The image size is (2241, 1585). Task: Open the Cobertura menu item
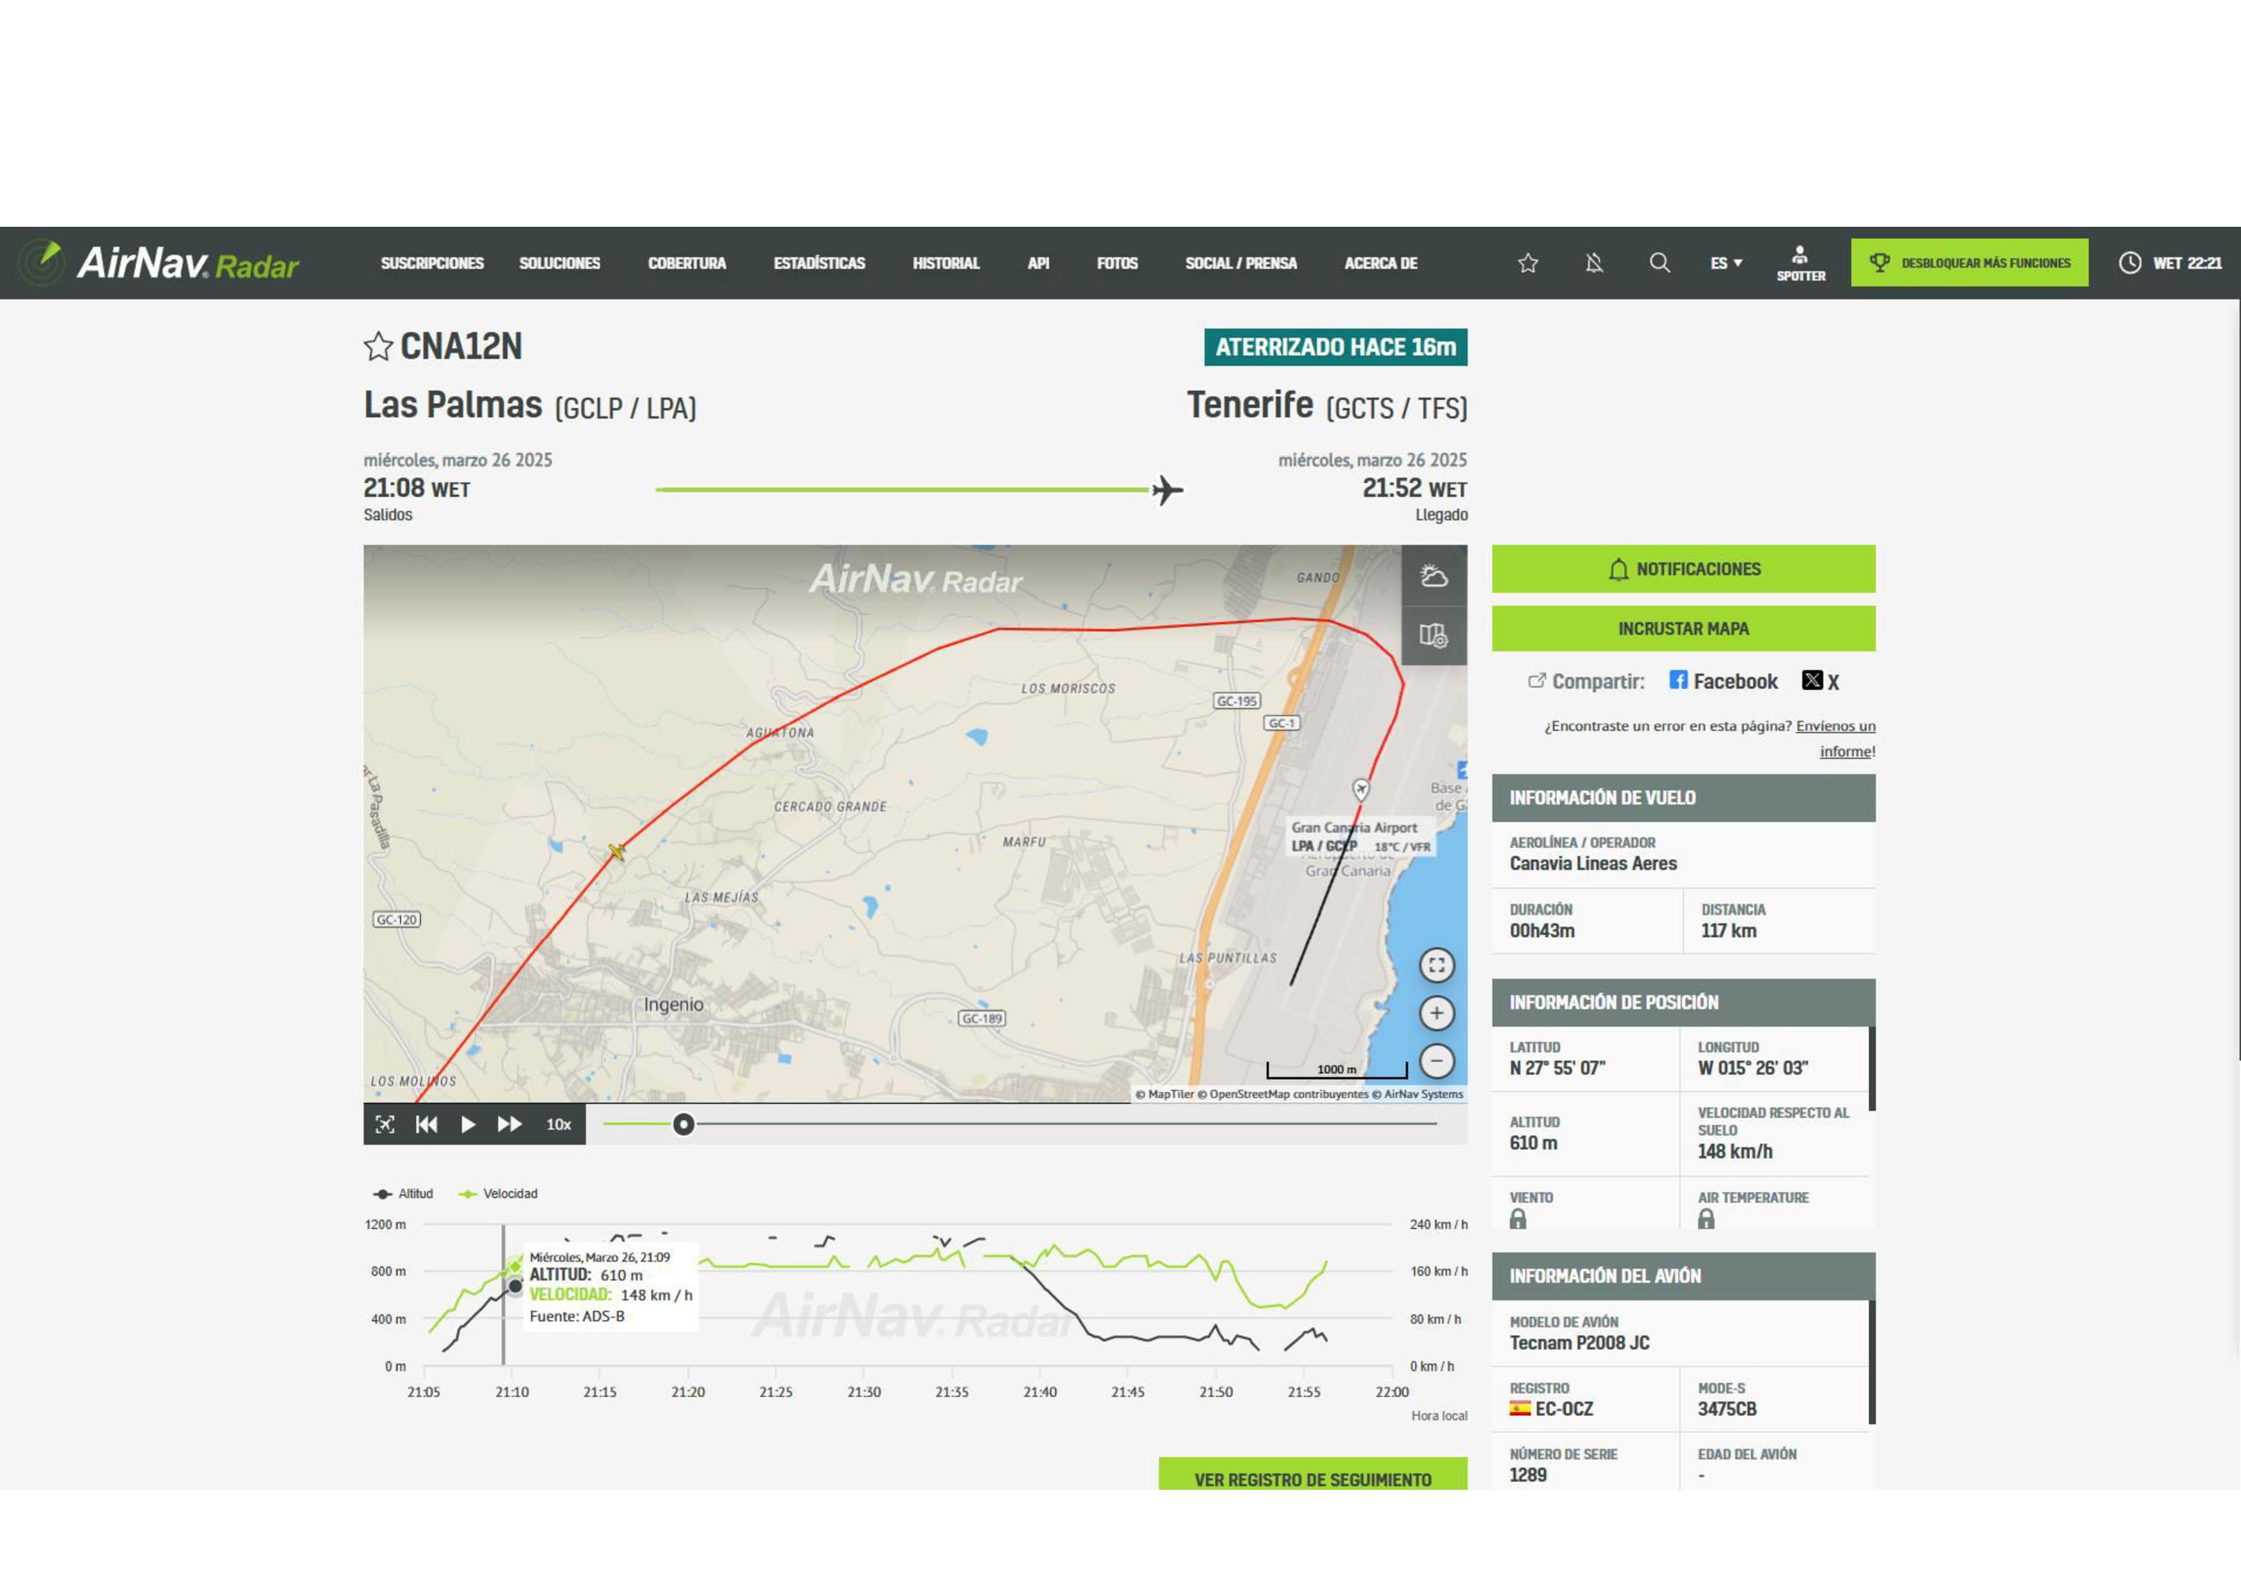(x=686, y=263)
